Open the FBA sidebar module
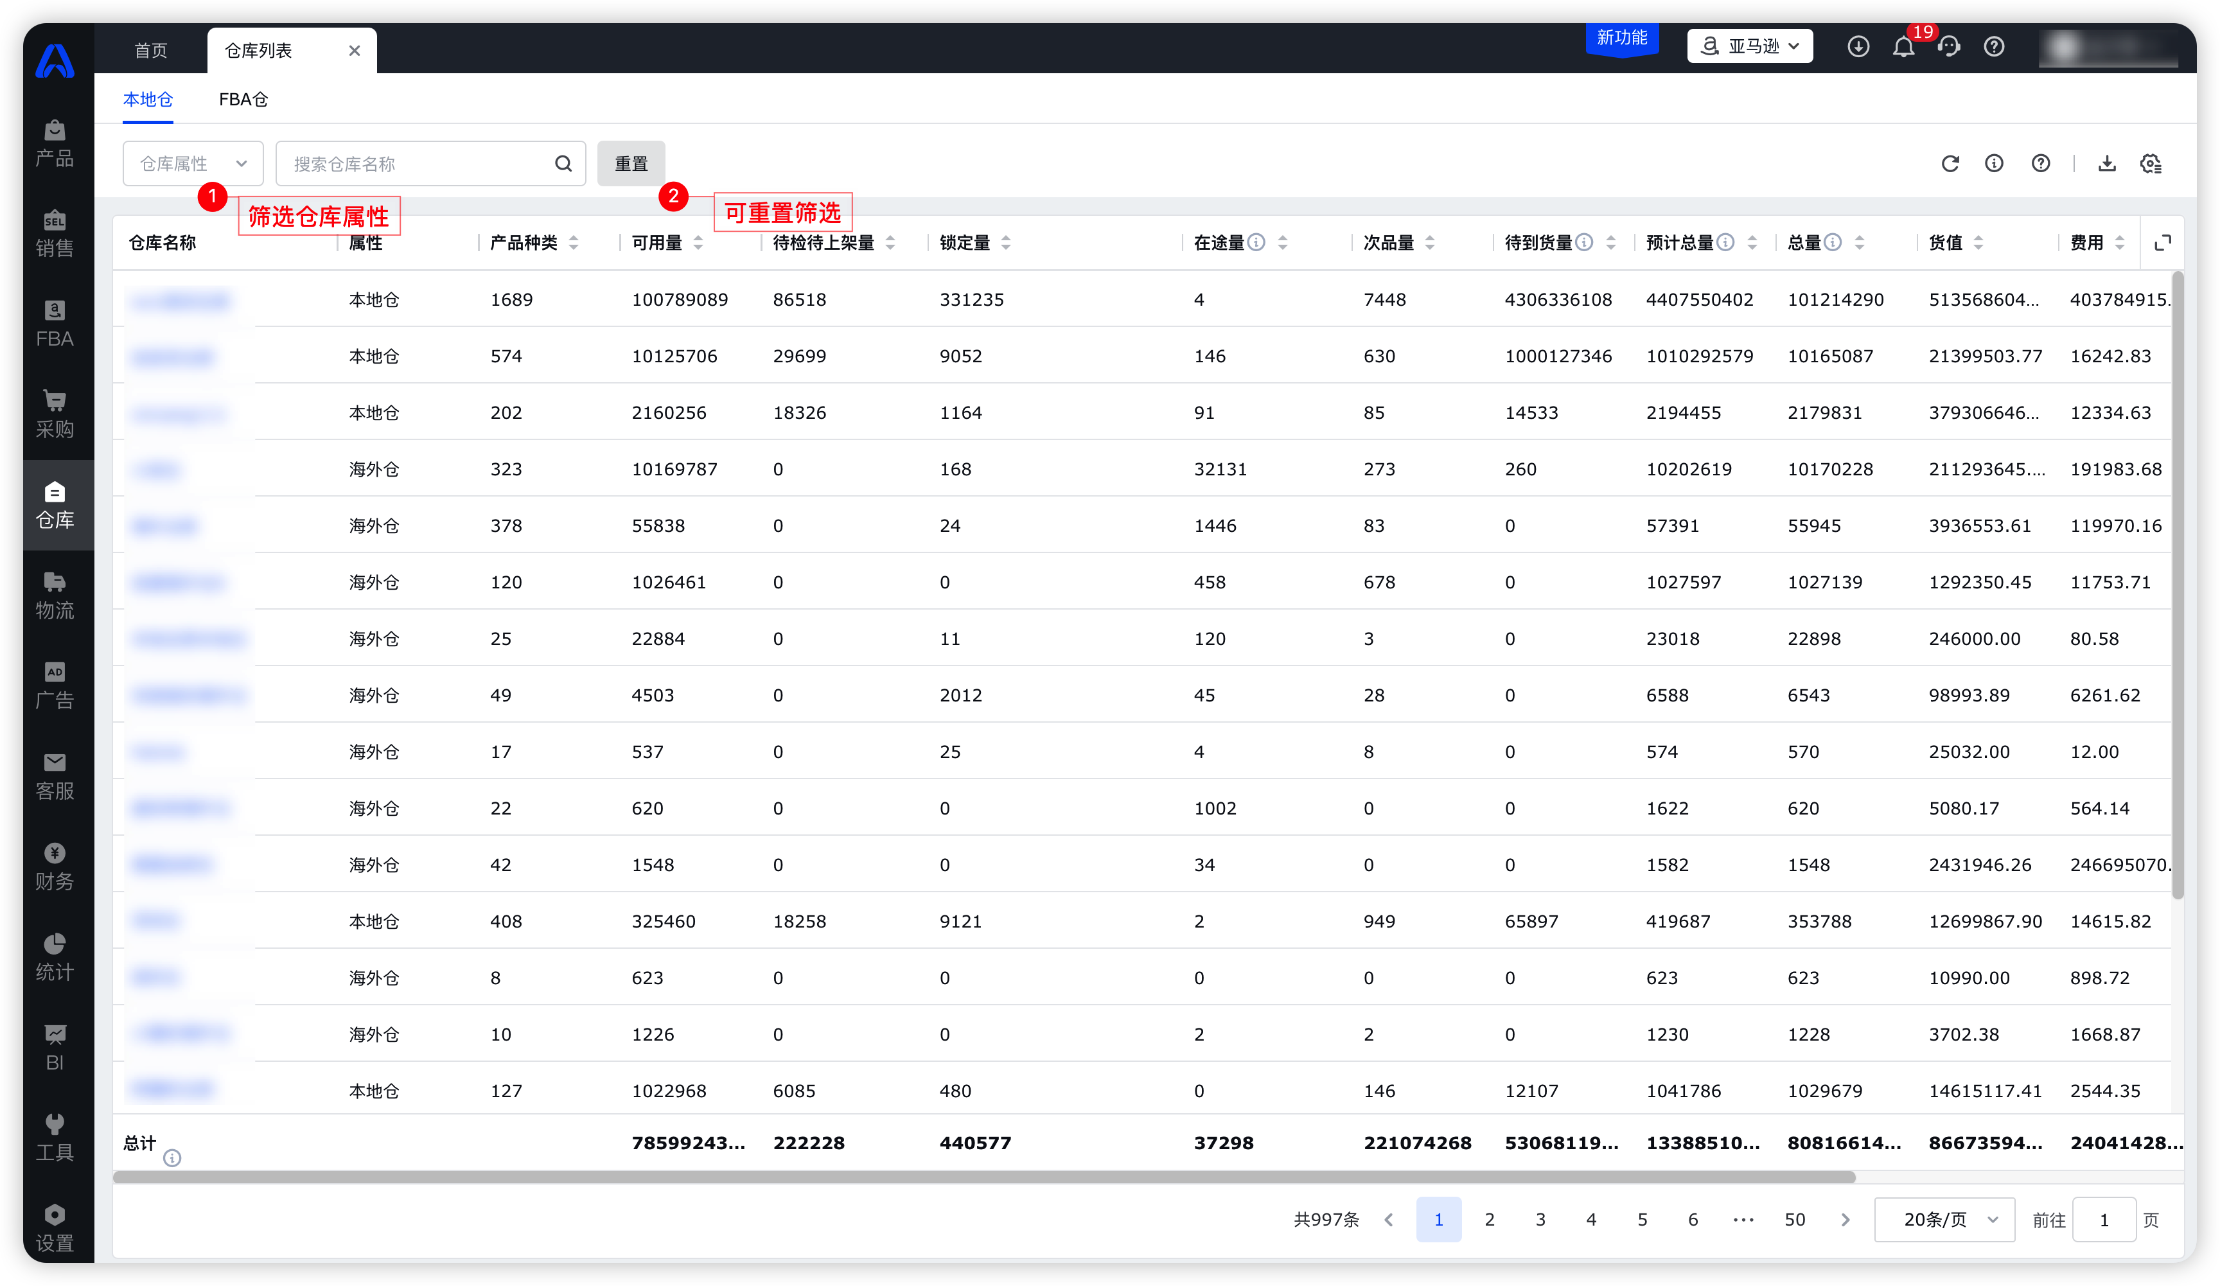Viewport: 2220px width, 1286px height. click(x=55, y=324)
